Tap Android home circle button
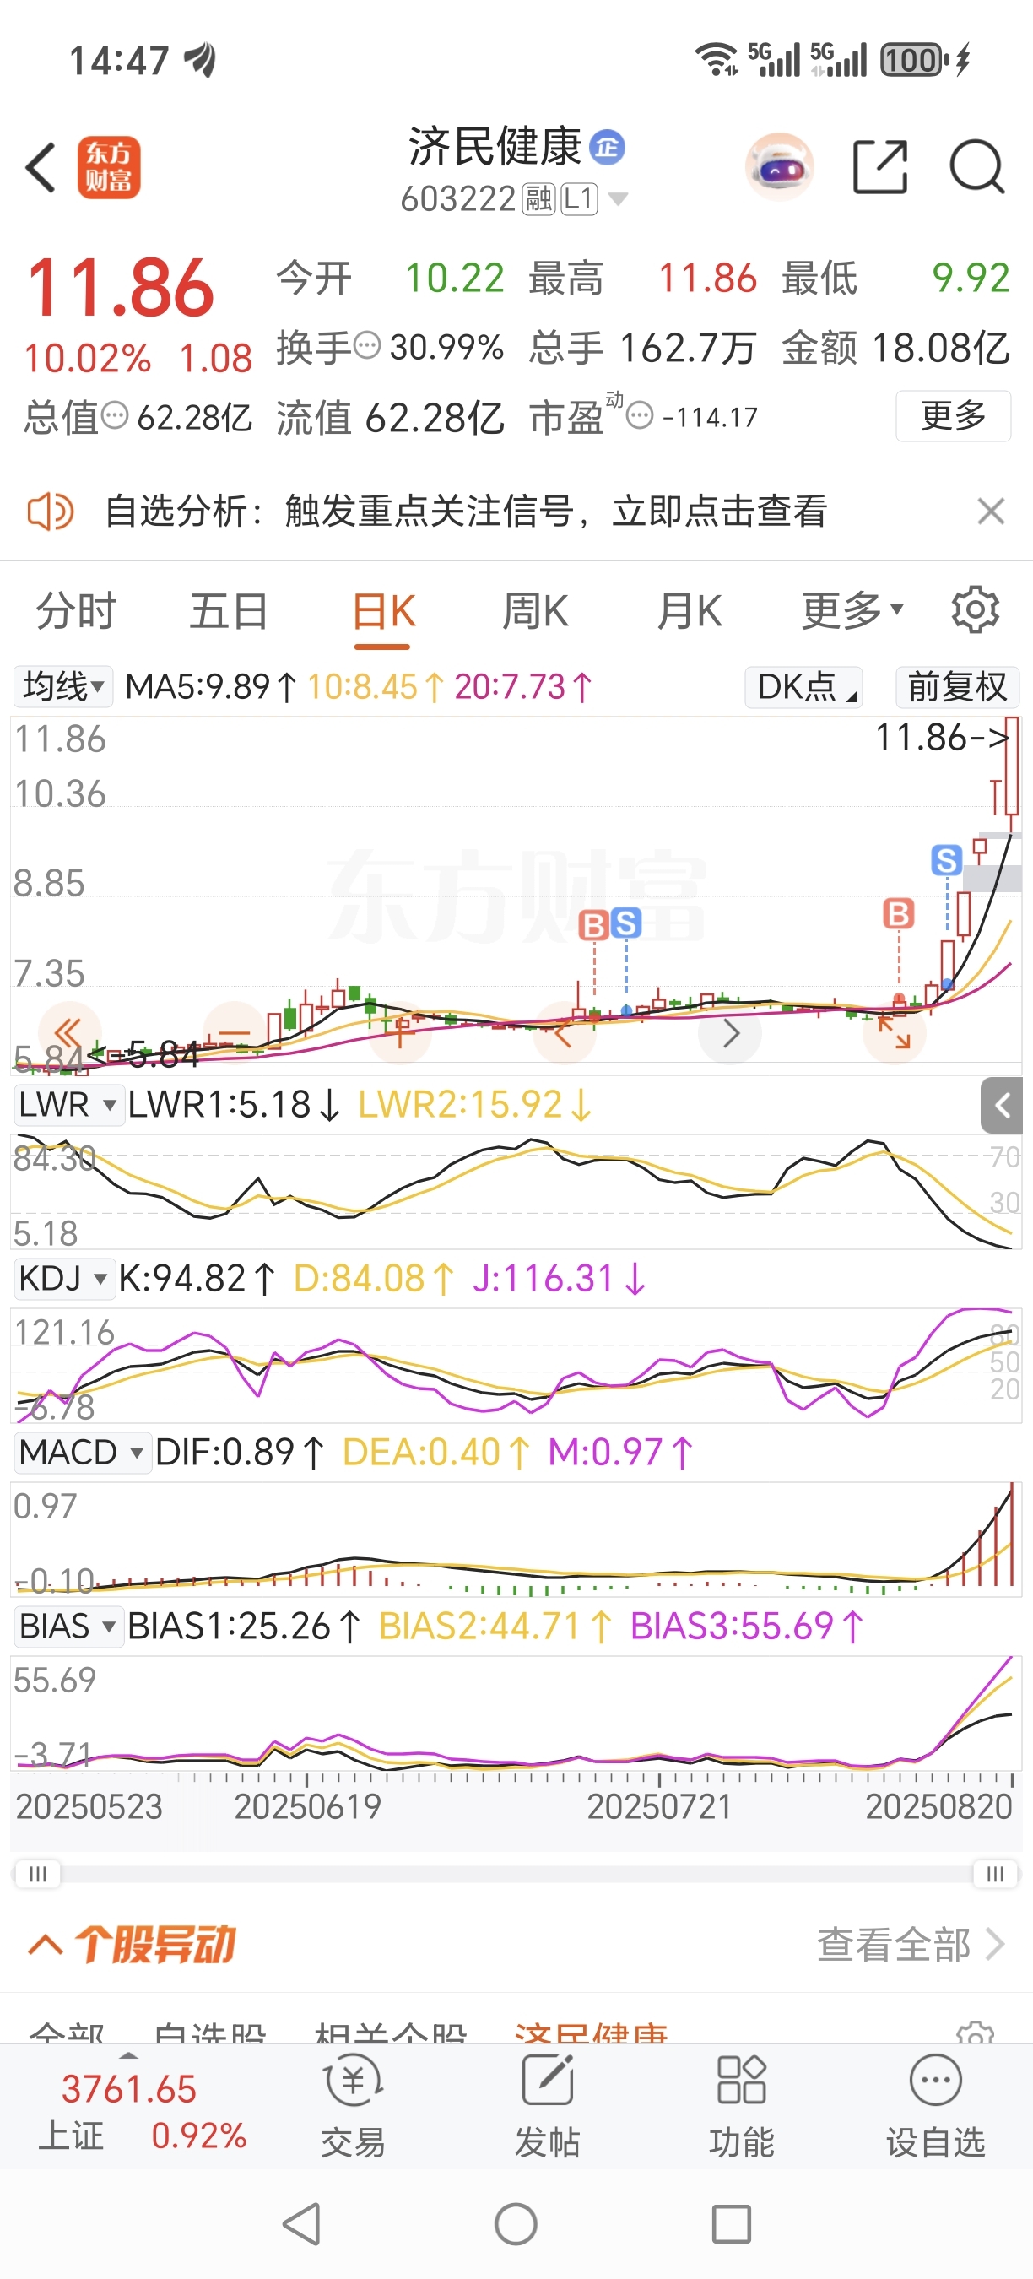 tap(516, 2224)
